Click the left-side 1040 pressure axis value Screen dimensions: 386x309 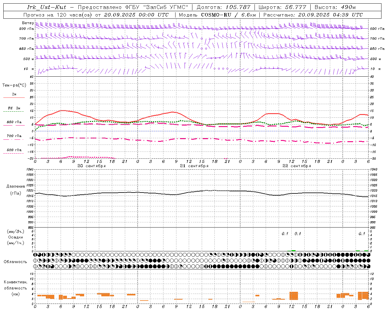tap(30, 169)
